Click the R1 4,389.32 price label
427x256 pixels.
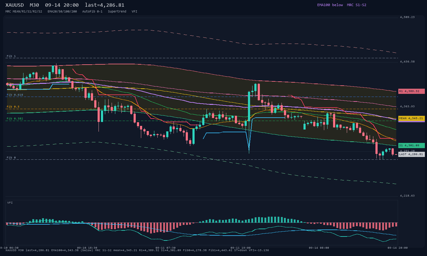[x=411, y=91]
